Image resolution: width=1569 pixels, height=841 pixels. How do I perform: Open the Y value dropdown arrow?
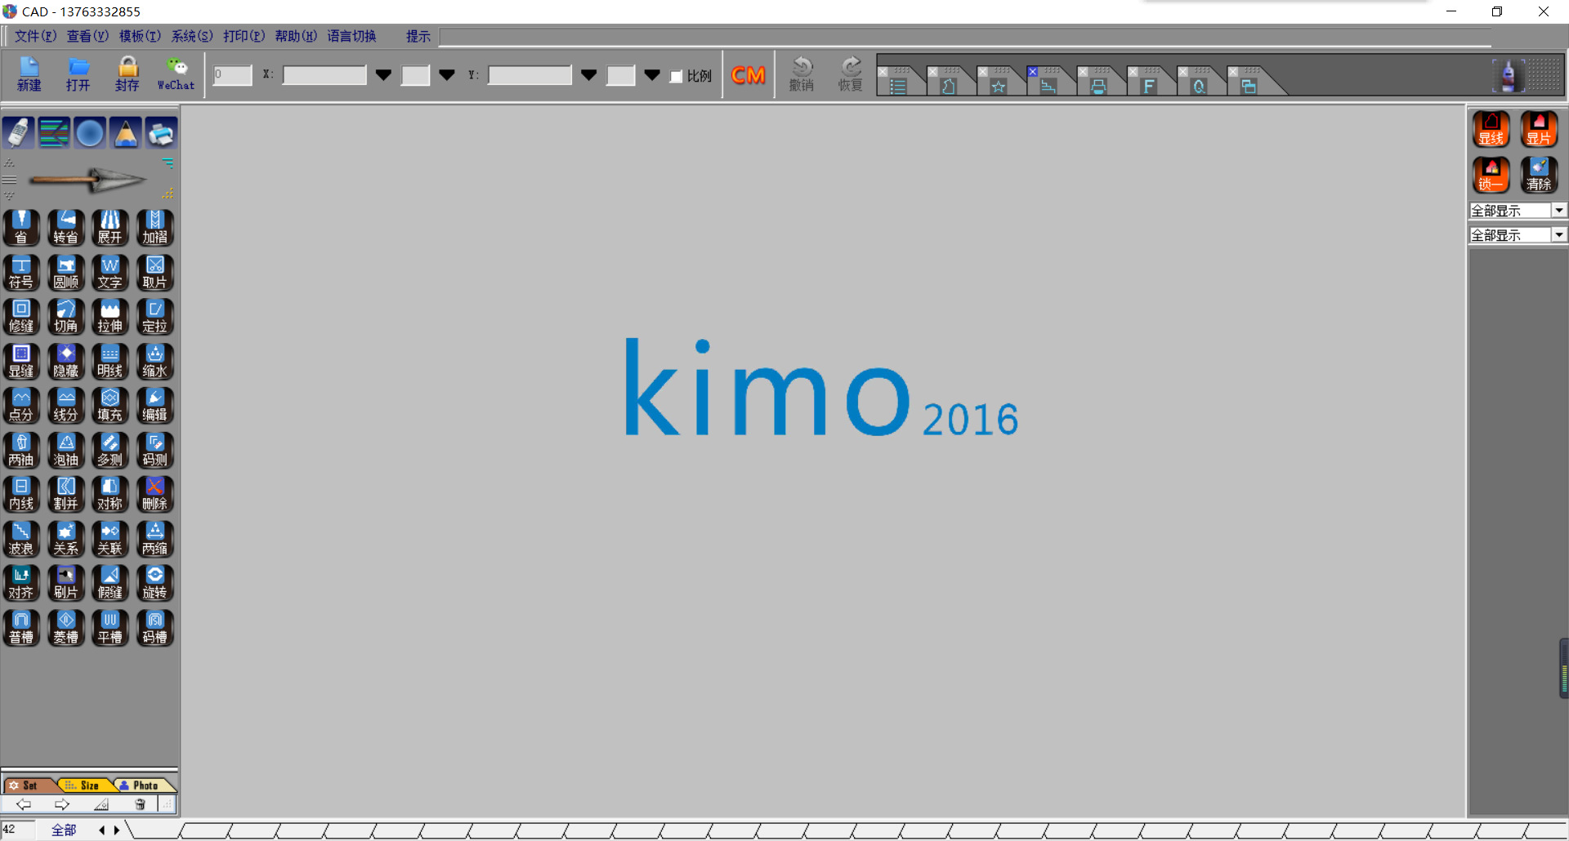(588, 75)
